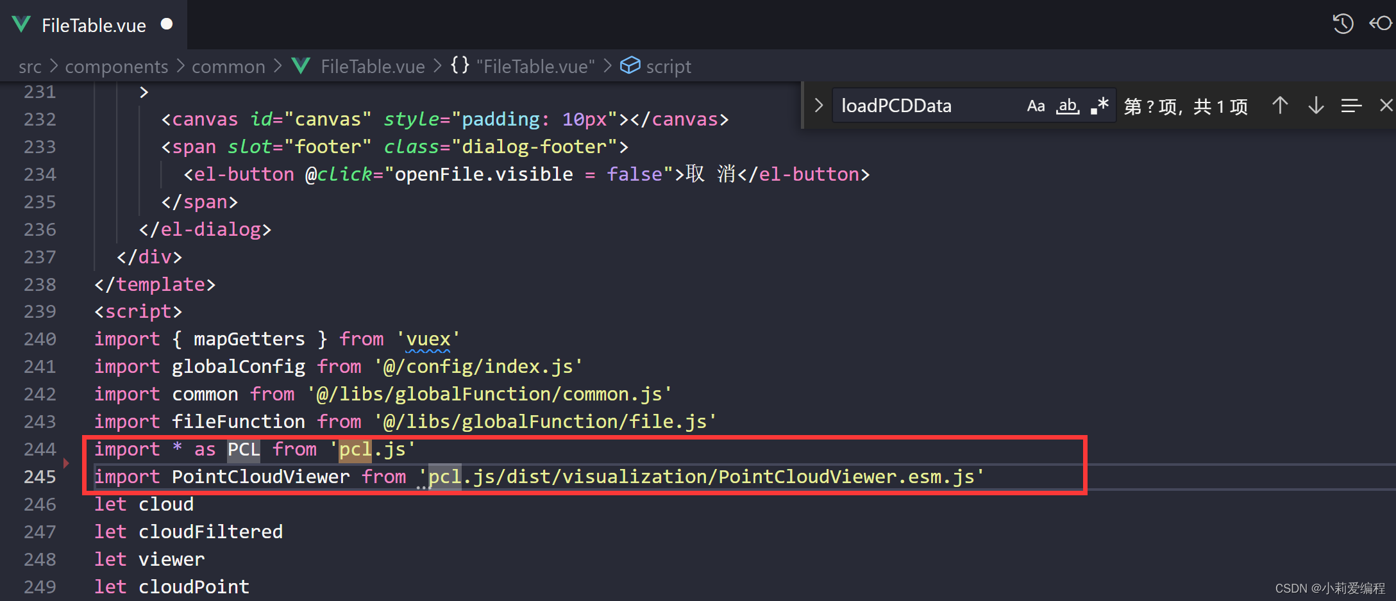Click 'vuex' import string
Screen dimensions: 1396x601
(x=428, y=339)
